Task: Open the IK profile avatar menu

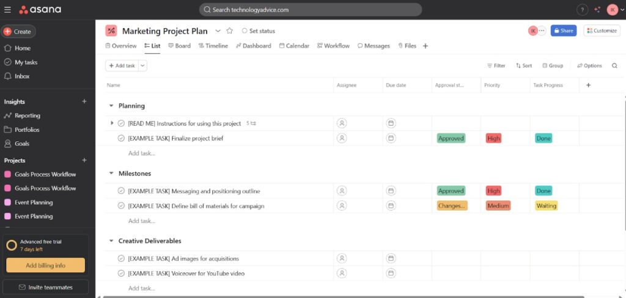Action: coord(613,10)
